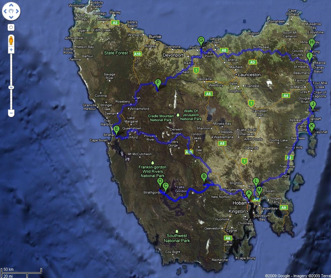Click the hand icon in pan control
The height and width of the screenshot is (278, 331).
(11, 12)
